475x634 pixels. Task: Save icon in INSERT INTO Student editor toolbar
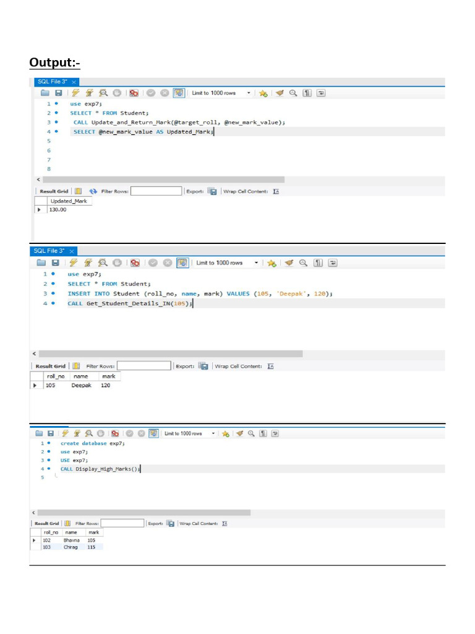tap(56, 263)
